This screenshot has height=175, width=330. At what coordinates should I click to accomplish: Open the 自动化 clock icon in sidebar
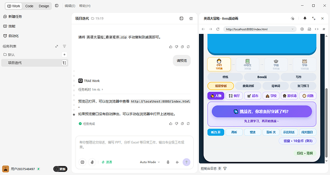(5, 36)
